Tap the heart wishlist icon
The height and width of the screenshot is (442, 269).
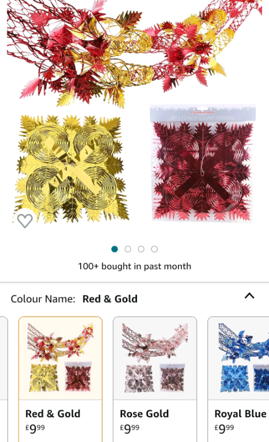[25, 220]
